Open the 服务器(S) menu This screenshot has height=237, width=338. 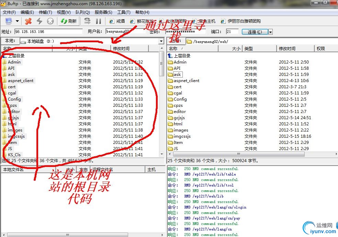coord(103,12)
